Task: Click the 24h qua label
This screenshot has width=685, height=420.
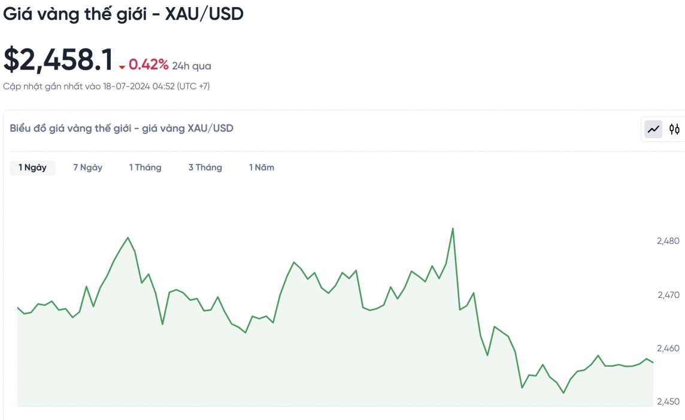Action: pyautogui.click(x=192, y=66)
